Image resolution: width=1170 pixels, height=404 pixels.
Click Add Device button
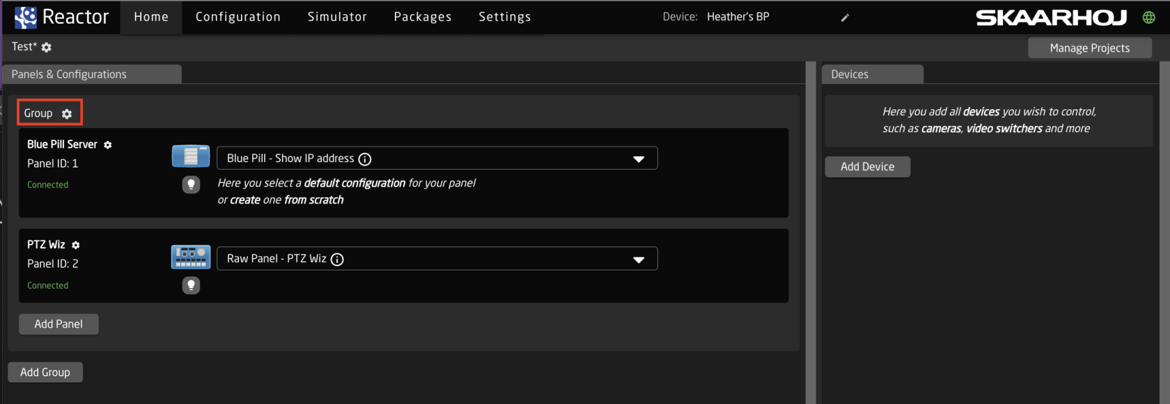868,167
